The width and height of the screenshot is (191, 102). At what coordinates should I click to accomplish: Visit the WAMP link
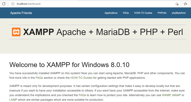coord(166,95)
